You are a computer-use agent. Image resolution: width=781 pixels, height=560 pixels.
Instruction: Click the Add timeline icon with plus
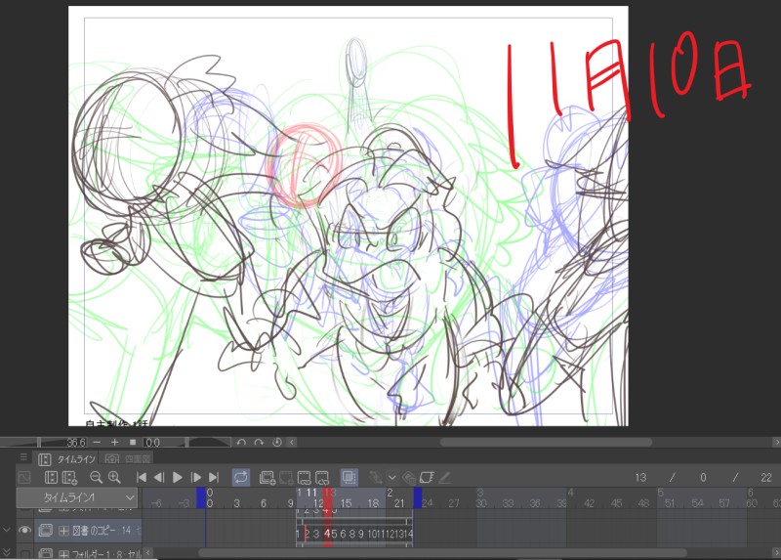coord(69,478)
